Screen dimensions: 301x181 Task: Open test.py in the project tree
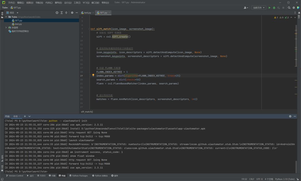(18, 24)
